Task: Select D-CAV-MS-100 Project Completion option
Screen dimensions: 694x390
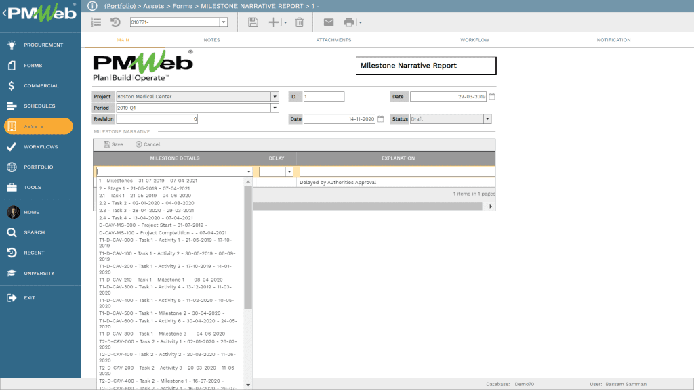Action: click(163, 233)
